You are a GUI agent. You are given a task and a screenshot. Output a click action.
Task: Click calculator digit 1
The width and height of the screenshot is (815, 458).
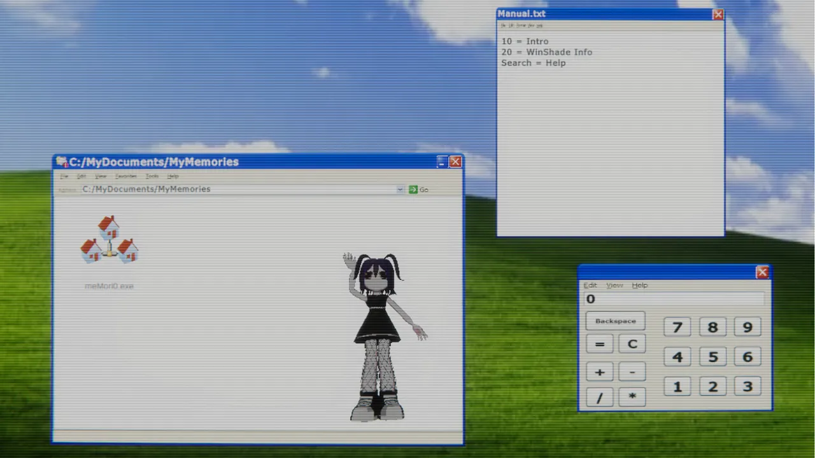[677, 386]
